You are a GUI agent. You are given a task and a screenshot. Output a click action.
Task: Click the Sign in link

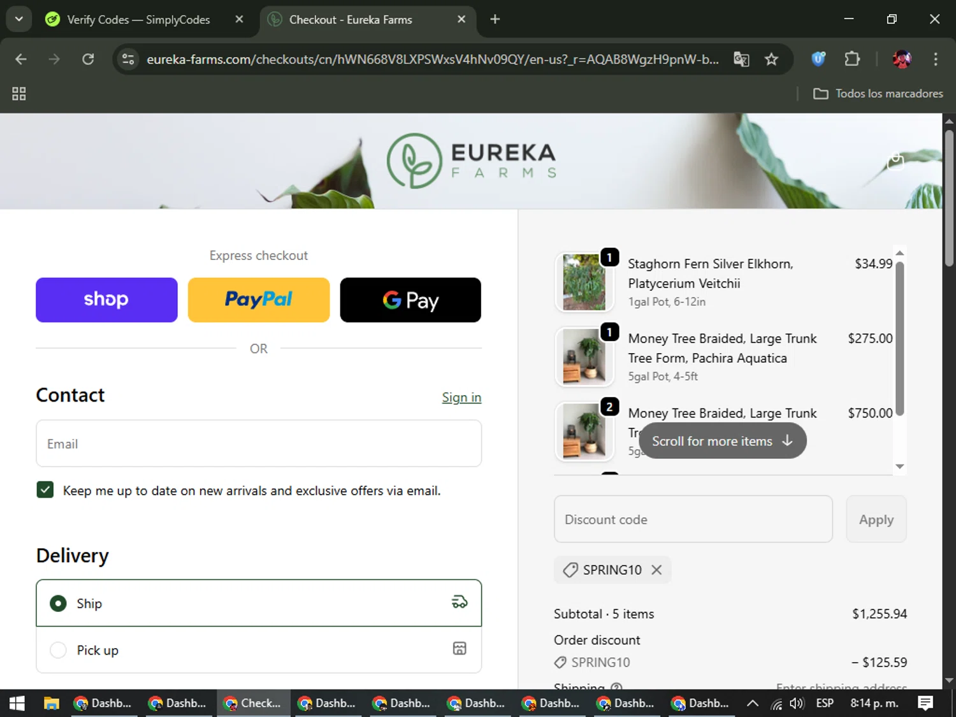(x=461, y=397)
